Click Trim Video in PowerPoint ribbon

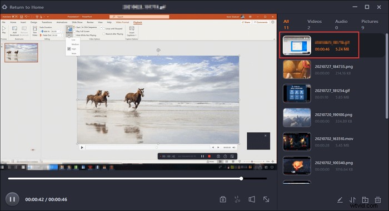coord(34,31)
